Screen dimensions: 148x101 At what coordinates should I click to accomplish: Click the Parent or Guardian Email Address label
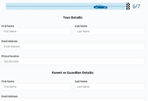(9, 96)
